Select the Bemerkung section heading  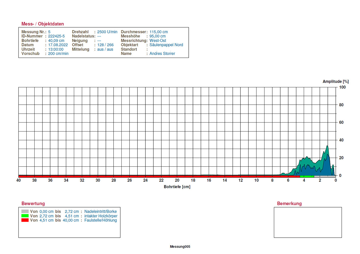click(289, 203)
